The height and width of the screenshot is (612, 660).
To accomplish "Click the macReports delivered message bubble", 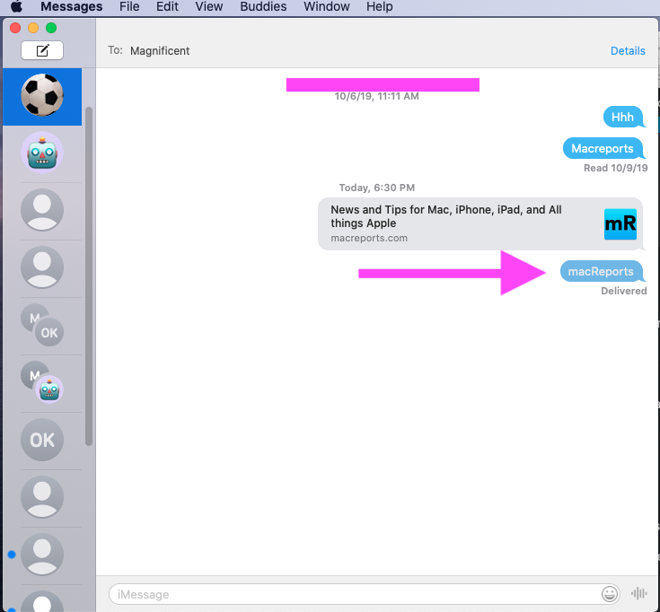I will click(x=601, y=272).
